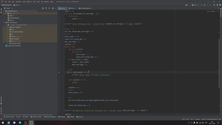Click the microphone icon in system tray
This screenshot has width=222, height=125.
tap(194, 123)
